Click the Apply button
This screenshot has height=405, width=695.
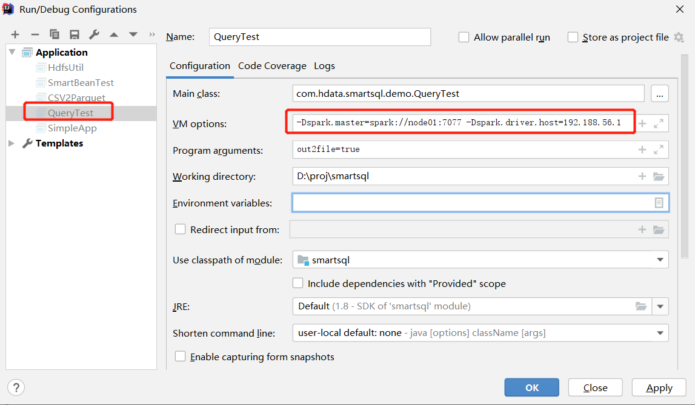coord(659,388)
